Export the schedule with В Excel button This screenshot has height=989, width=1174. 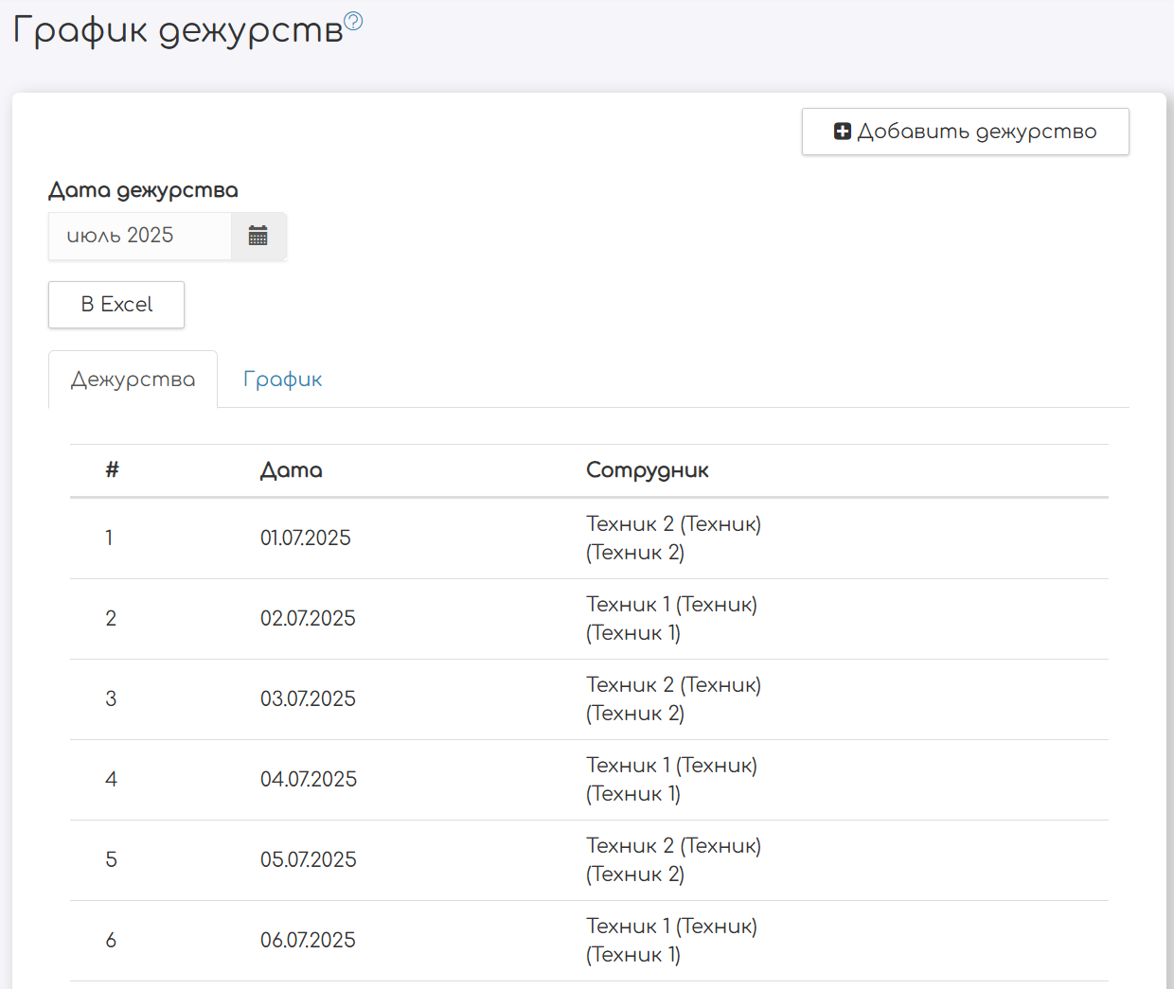[116, 305]
